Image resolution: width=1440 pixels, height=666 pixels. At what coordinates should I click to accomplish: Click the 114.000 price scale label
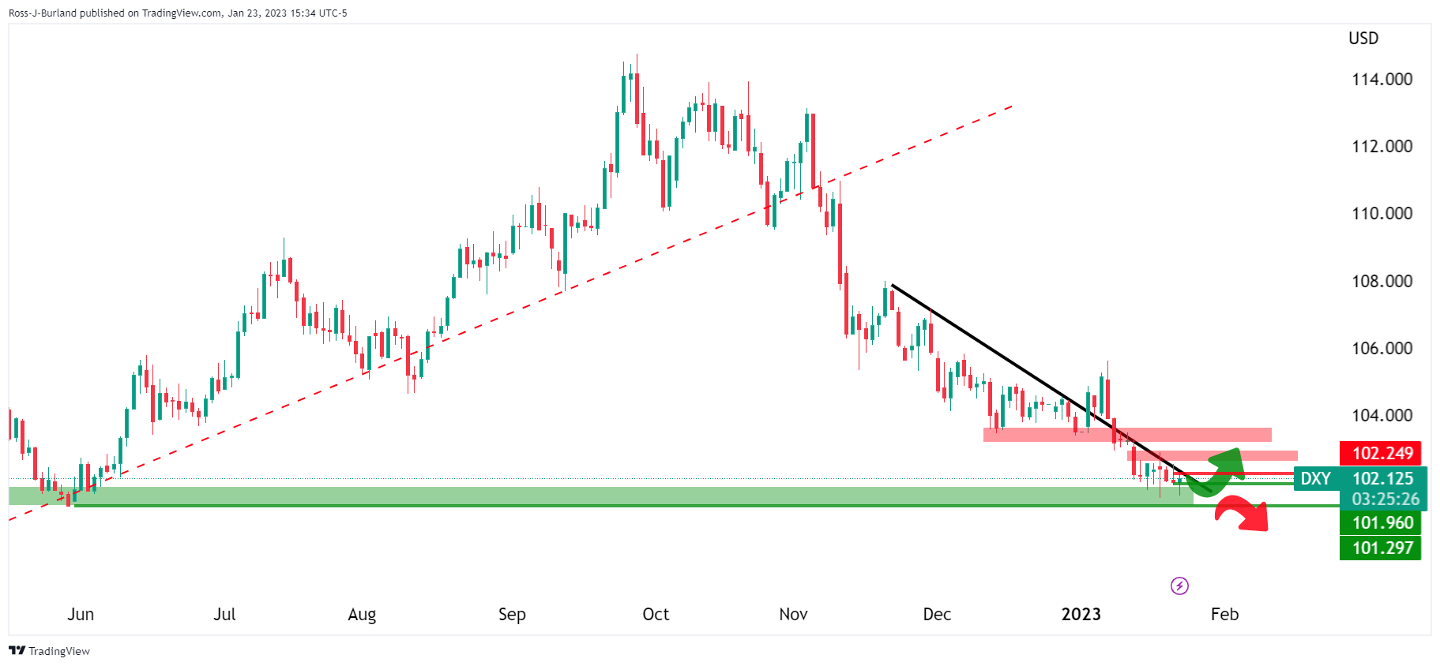click(x=1382, y=79)
